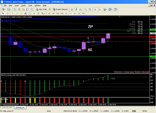Image resolution: width=156 pixels, height=113 pixels.
Task: Switch chart to Bar Chart
Action: click(72, 9)
